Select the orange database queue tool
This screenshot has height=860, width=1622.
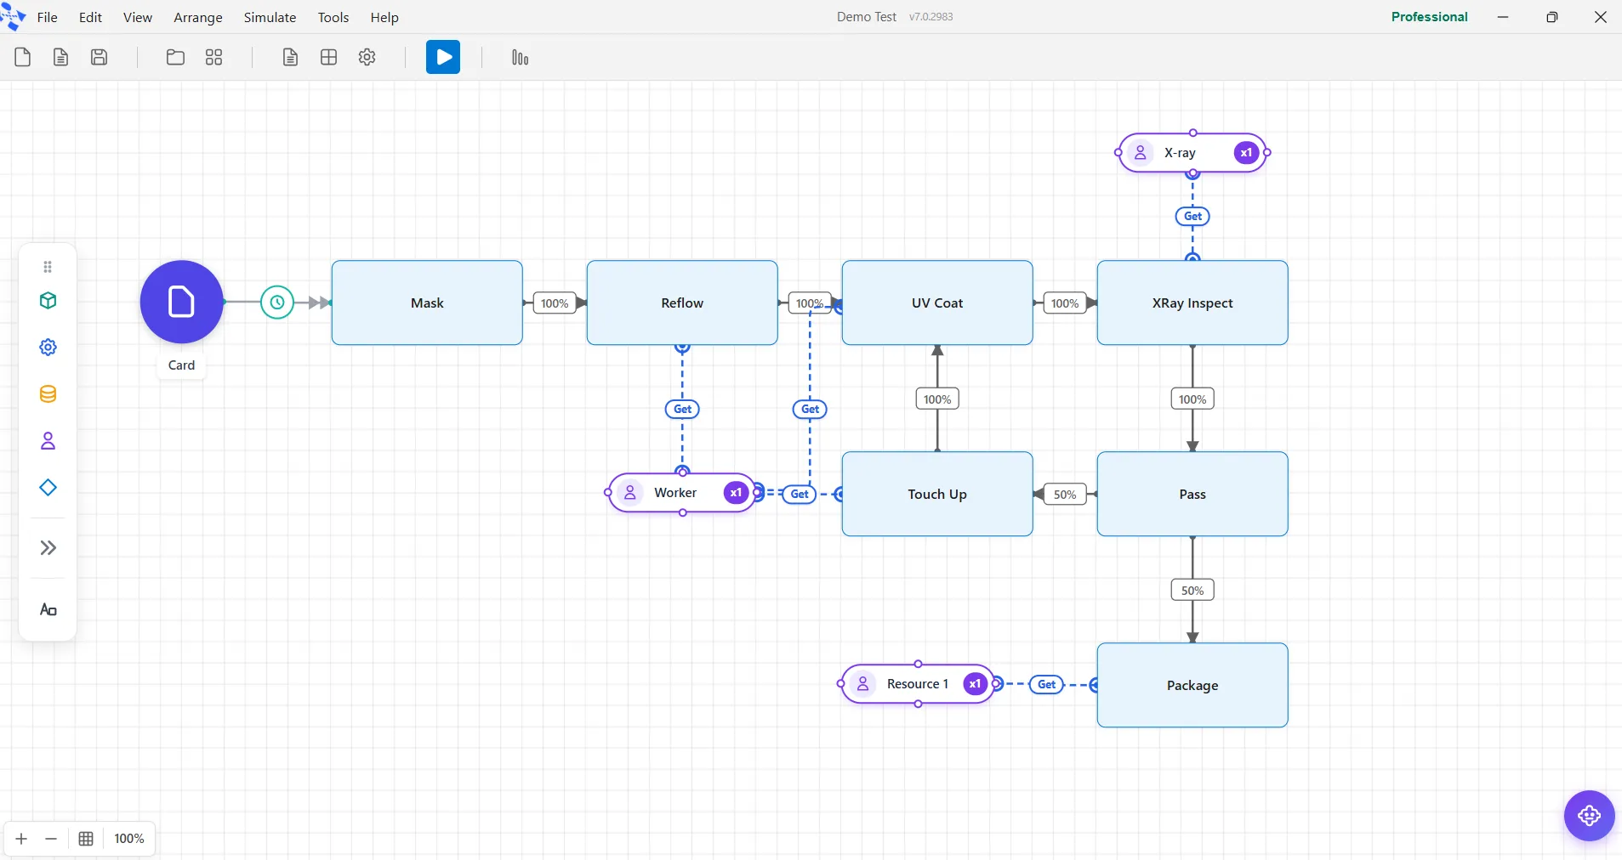(48, 394)
